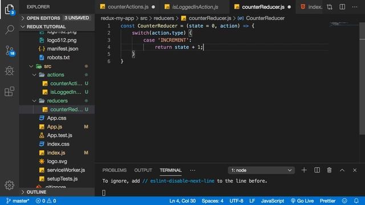This screenshot has height=205, width=365.
Task: Show more panel tabs via ellipsis
Action: pos(193,170)
